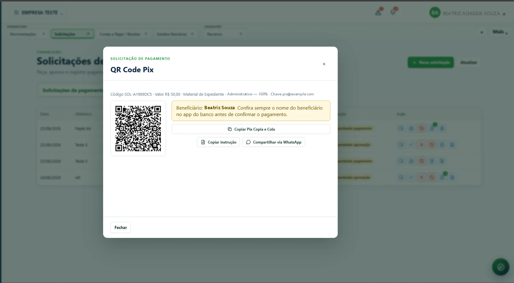Close the Parceiros tab
Image resolution: width=514 pixels, height=283 pixels.
[x=241, y=34]
